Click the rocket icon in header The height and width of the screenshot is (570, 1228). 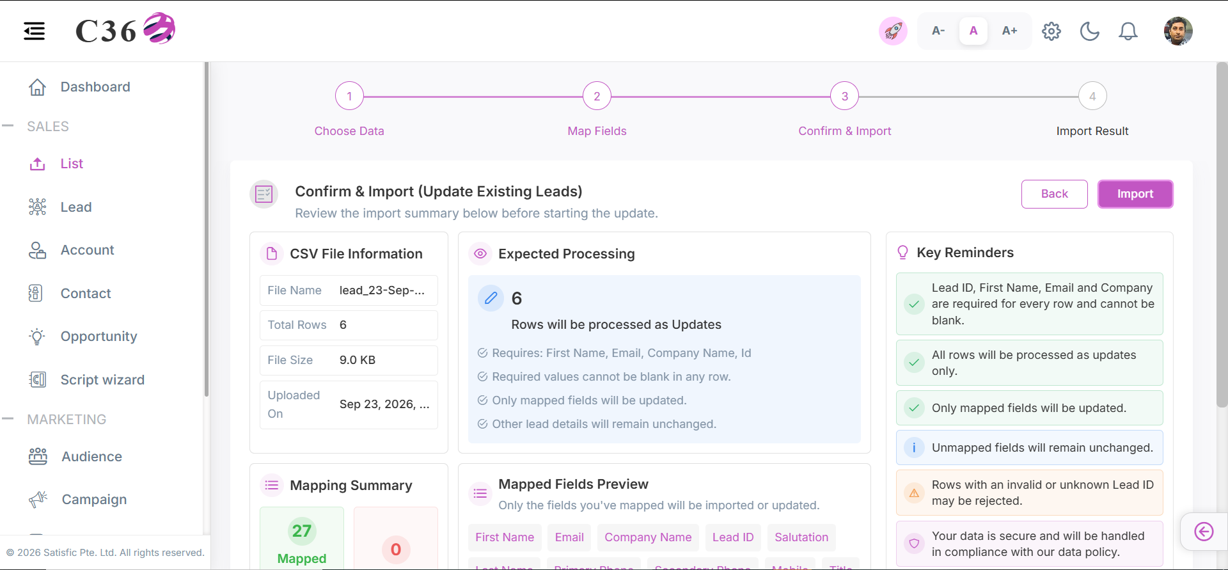pos(893,31)
